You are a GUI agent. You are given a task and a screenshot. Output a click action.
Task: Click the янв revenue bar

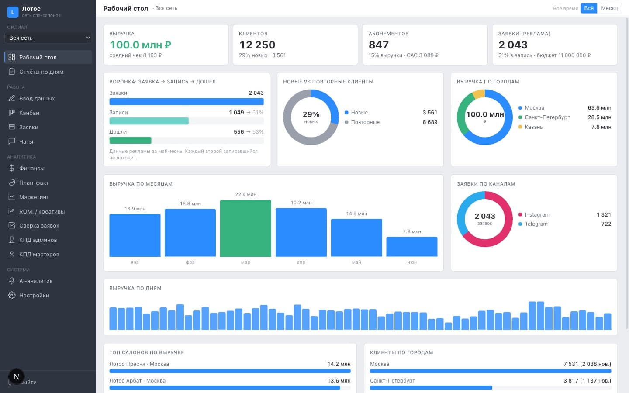pyautogui.click(x=135, y=235)
